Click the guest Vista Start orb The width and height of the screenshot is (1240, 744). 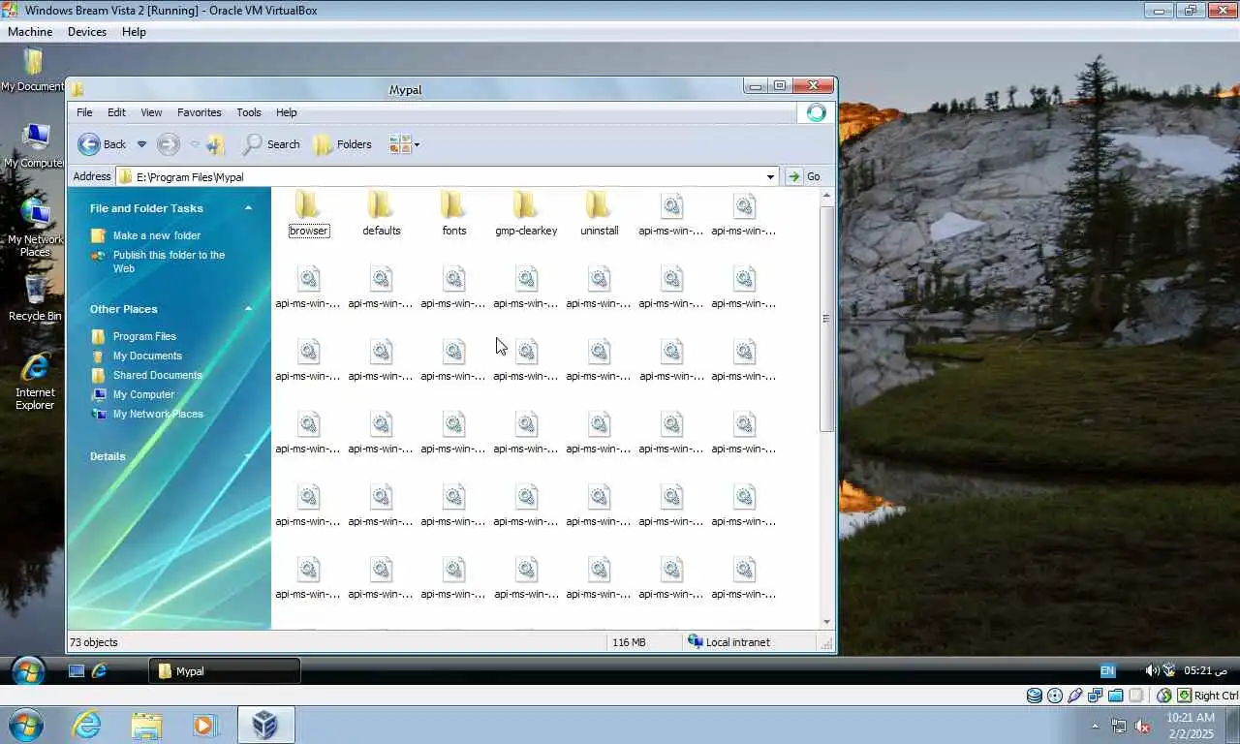point(27,670)
